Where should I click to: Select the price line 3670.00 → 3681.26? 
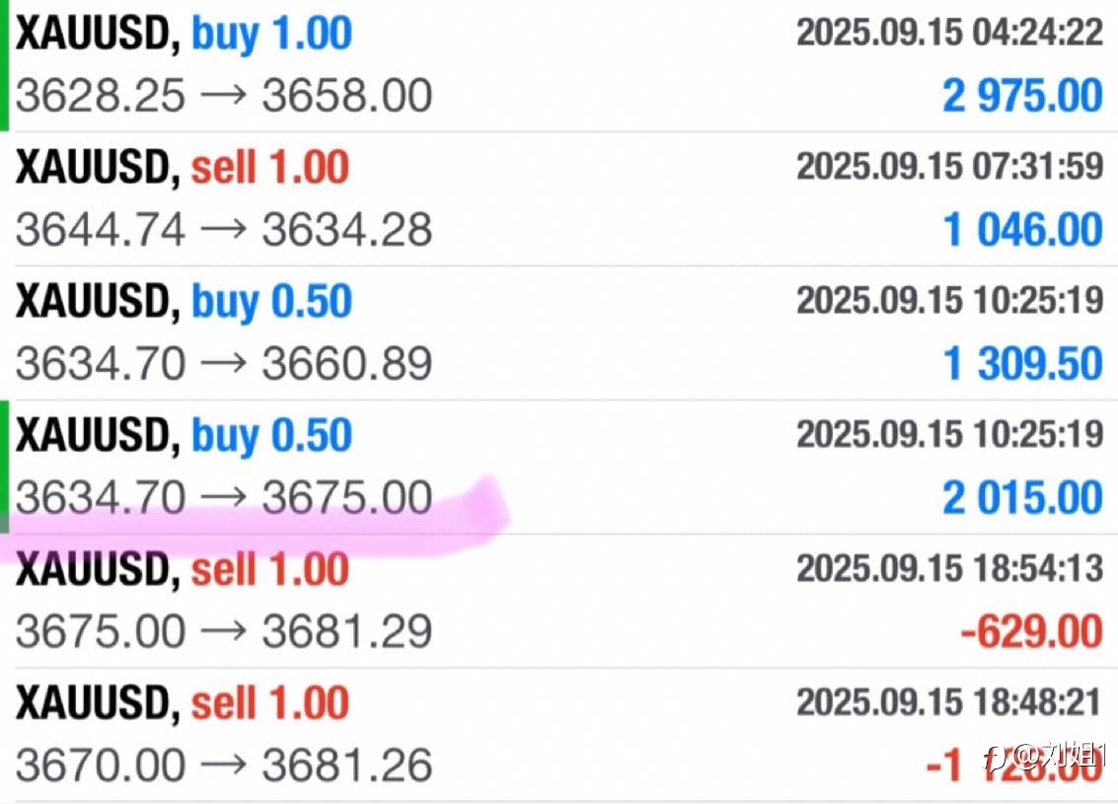tap(224, 766)
